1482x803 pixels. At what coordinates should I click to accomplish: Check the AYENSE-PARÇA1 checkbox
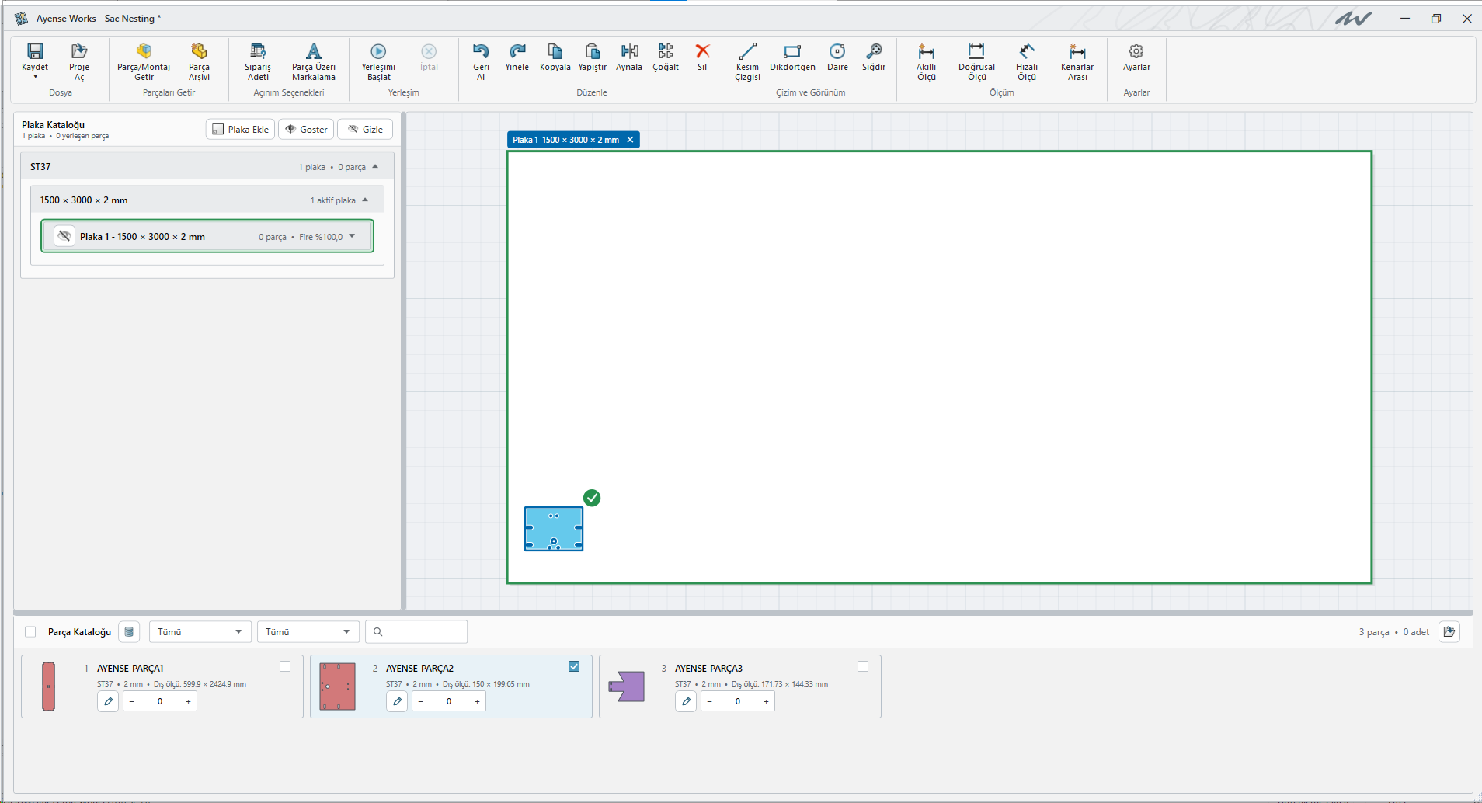tap(285, 666)
